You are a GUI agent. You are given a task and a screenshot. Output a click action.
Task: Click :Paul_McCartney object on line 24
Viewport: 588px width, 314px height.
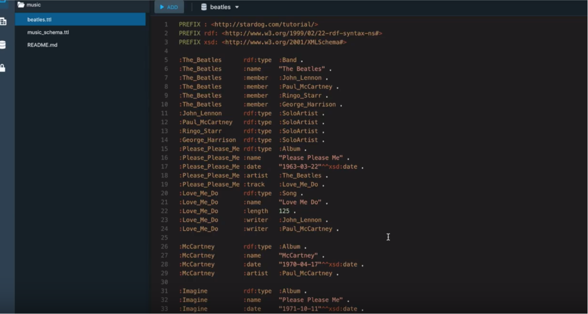coord(305,229)
